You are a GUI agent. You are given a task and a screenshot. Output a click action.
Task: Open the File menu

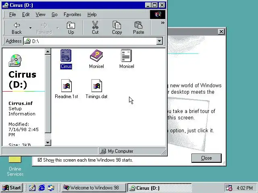click(x=12, y=14)
